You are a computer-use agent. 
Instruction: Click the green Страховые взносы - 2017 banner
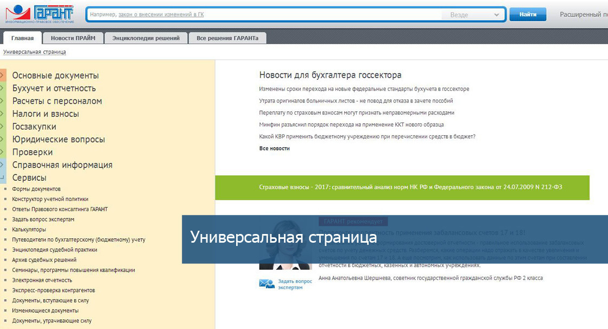(402, 187)
